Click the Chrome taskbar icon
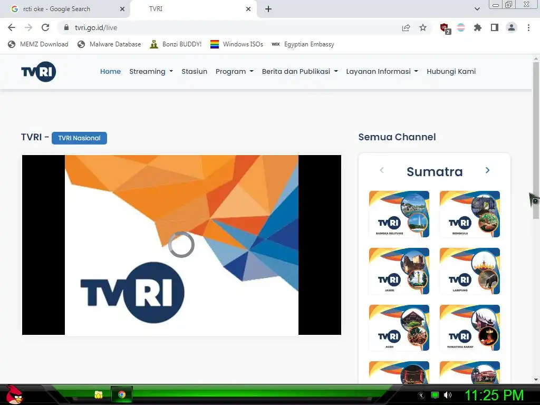This screenshot has height=405, width=540. [x=122, y=394]
